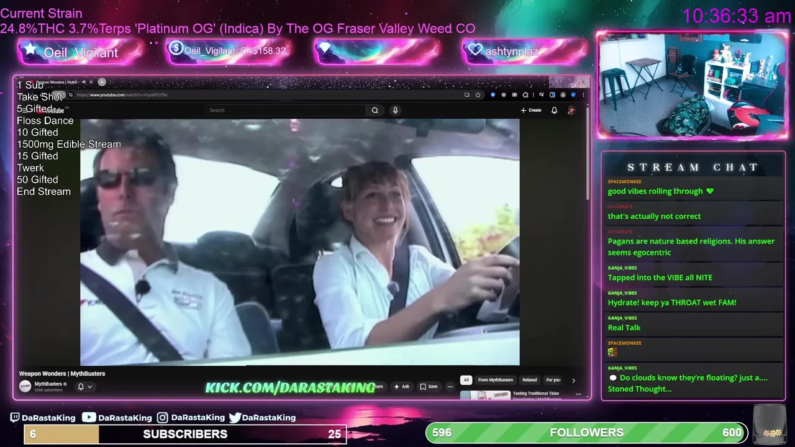Viewport: 795px width, 447px height.
Task: Click the webcam feed preview
Action: (692, 85)
